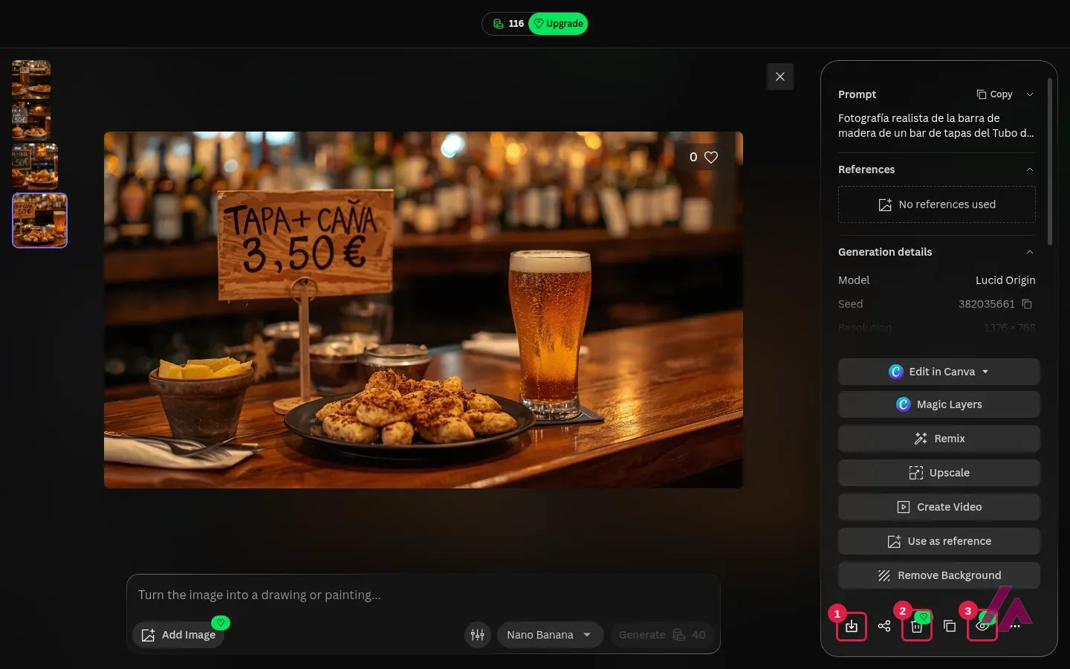Click the share icon in the bottom toolbar
Viewport: 1070px width, 669px height.
[x=884, y=626]
